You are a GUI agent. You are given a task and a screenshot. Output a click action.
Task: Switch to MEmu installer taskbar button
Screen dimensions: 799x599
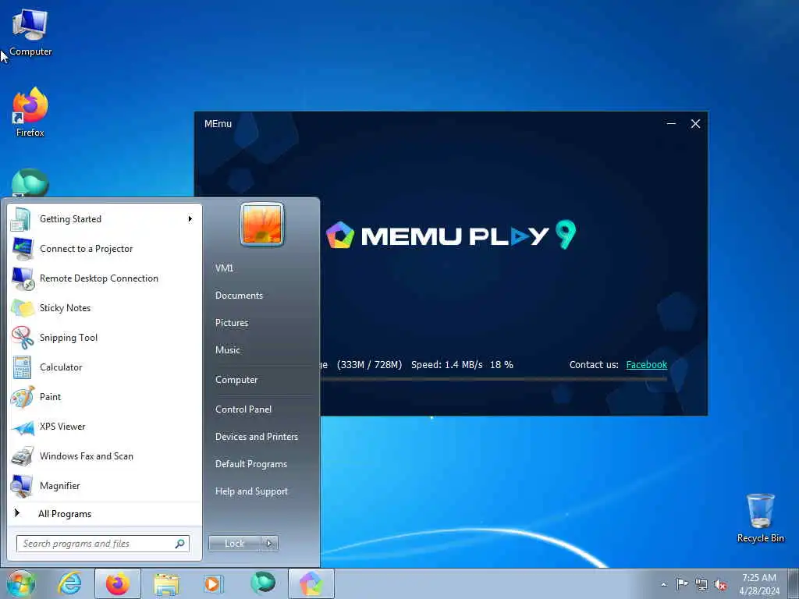click(311, 583)
